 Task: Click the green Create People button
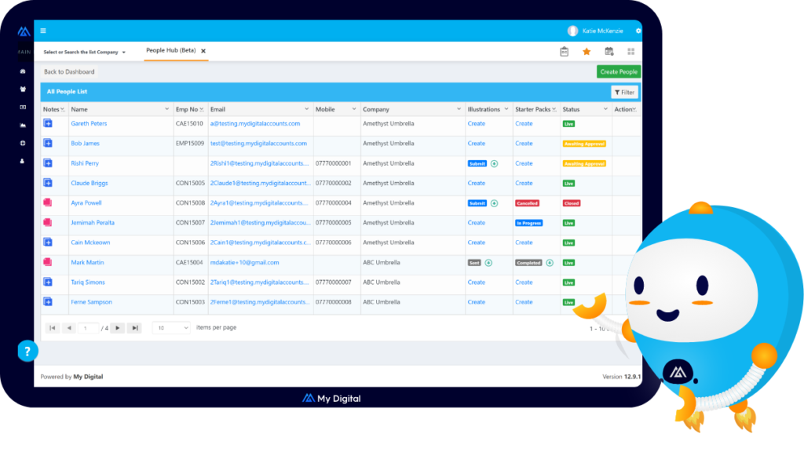619,71
